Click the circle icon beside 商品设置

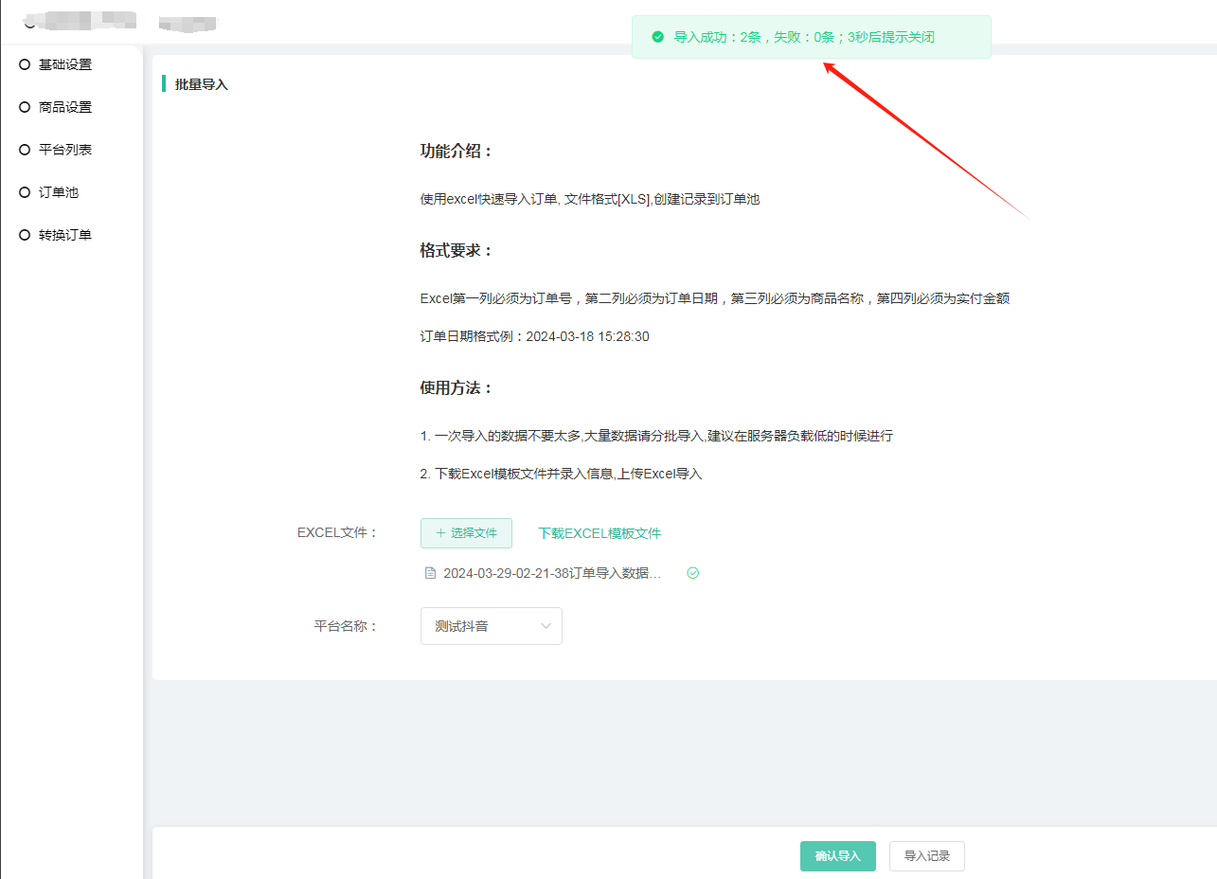point(26,107)
